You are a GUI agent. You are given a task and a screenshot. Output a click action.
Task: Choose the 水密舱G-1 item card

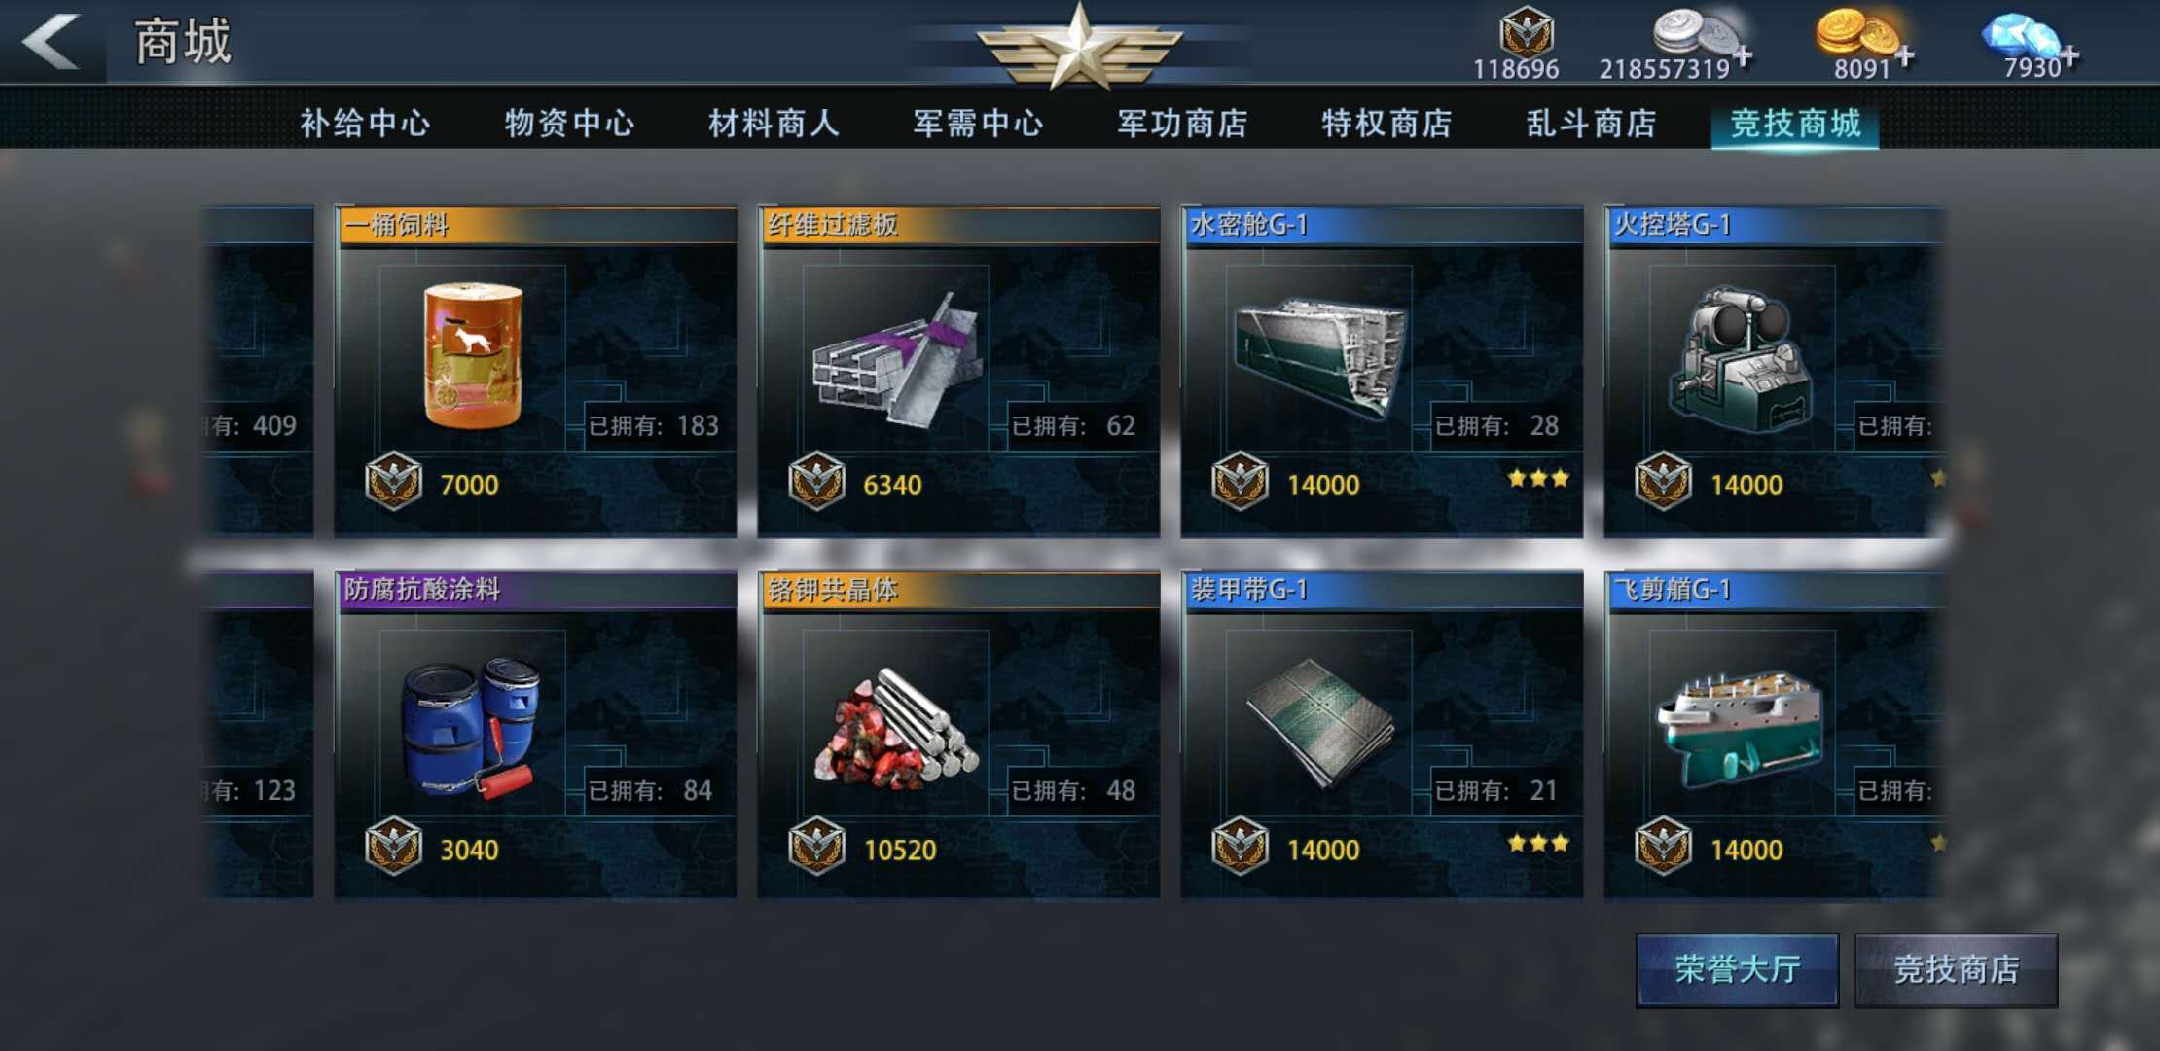coord(1382,371)
